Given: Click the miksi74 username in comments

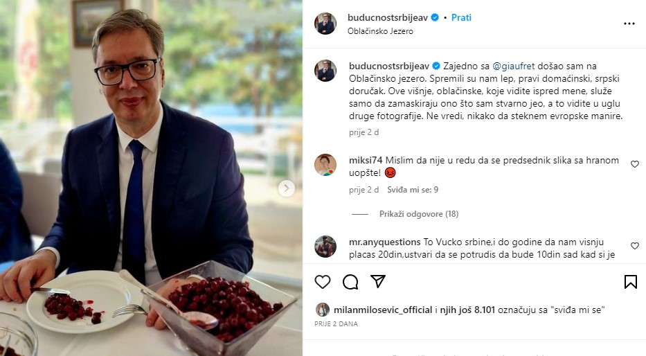Looking at the screenshot, I should (x=366, y=161).
